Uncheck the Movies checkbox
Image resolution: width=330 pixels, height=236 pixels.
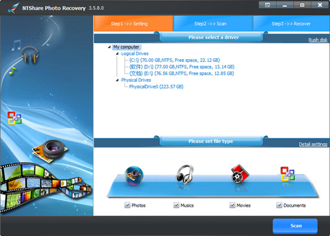click(x=232, y=205)
